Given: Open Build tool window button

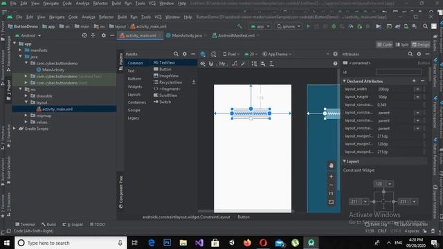Looking at the screenshot, I should pos(48,224).
